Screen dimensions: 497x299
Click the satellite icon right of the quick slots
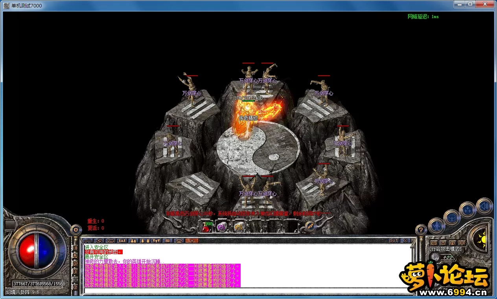310,226
